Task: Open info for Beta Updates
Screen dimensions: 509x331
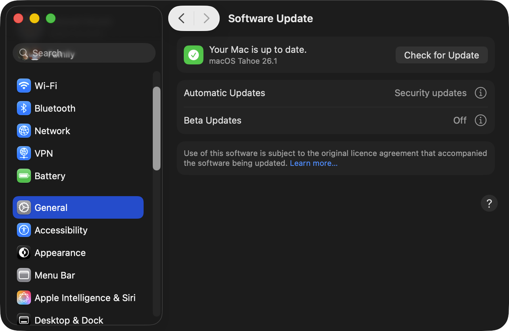Action: (480, 120)
